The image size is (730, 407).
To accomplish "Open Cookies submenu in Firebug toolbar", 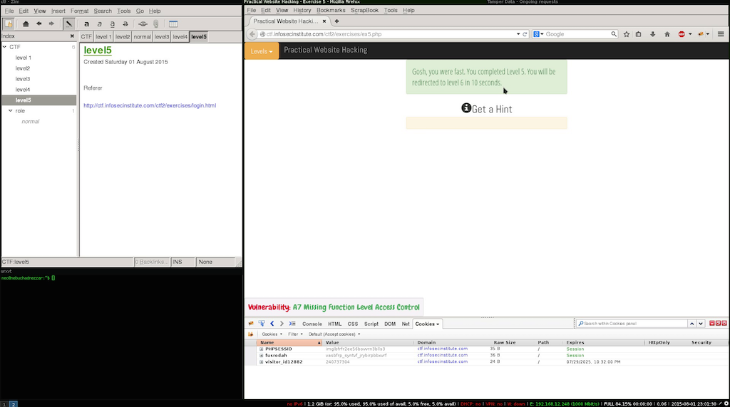I will (272, 334).
